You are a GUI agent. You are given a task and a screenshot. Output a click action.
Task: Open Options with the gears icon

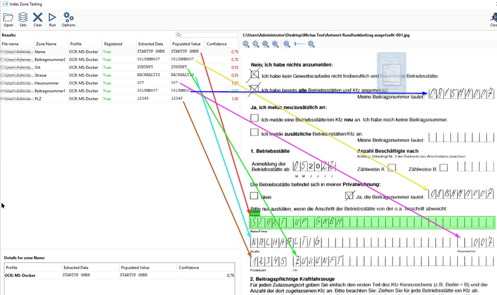coord(68,18)
